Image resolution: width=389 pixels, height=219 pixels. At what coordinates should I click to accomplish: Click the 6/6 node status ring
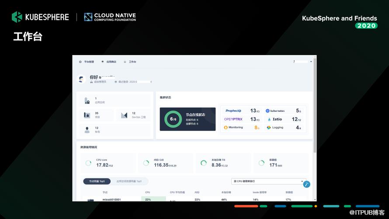(x=173, y=119)
